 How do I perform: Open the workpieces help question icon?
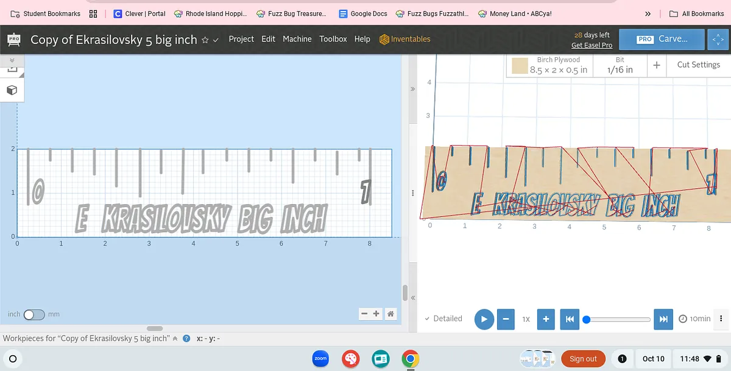pos(187,339)
